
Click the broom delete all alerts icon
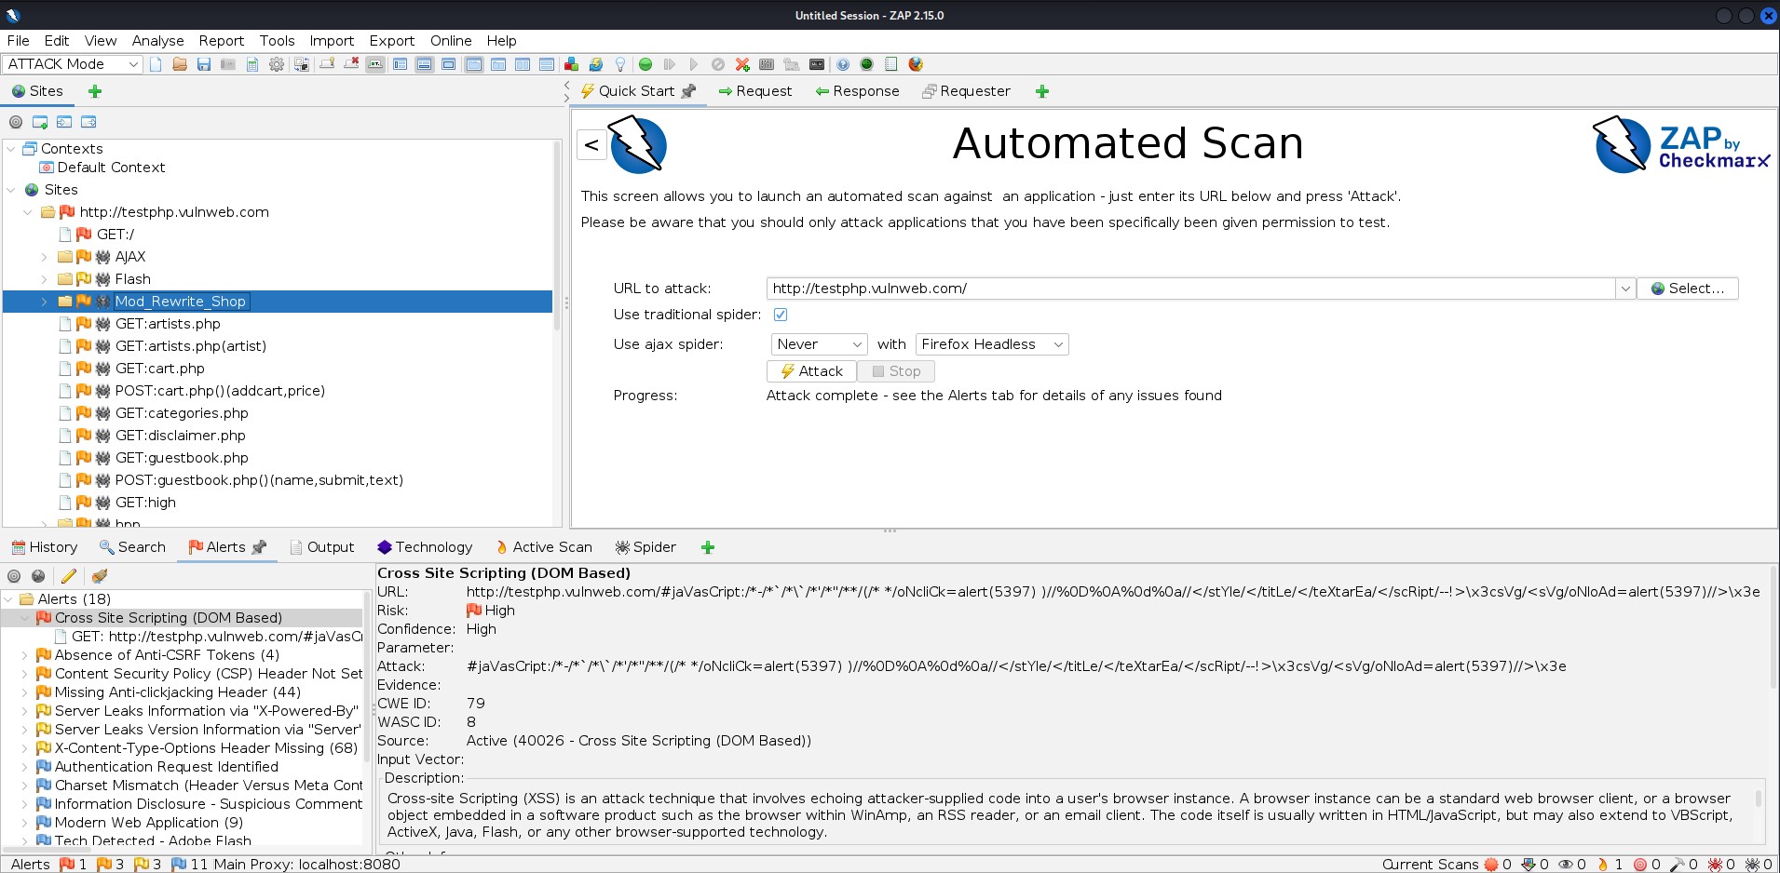point(100,576)
